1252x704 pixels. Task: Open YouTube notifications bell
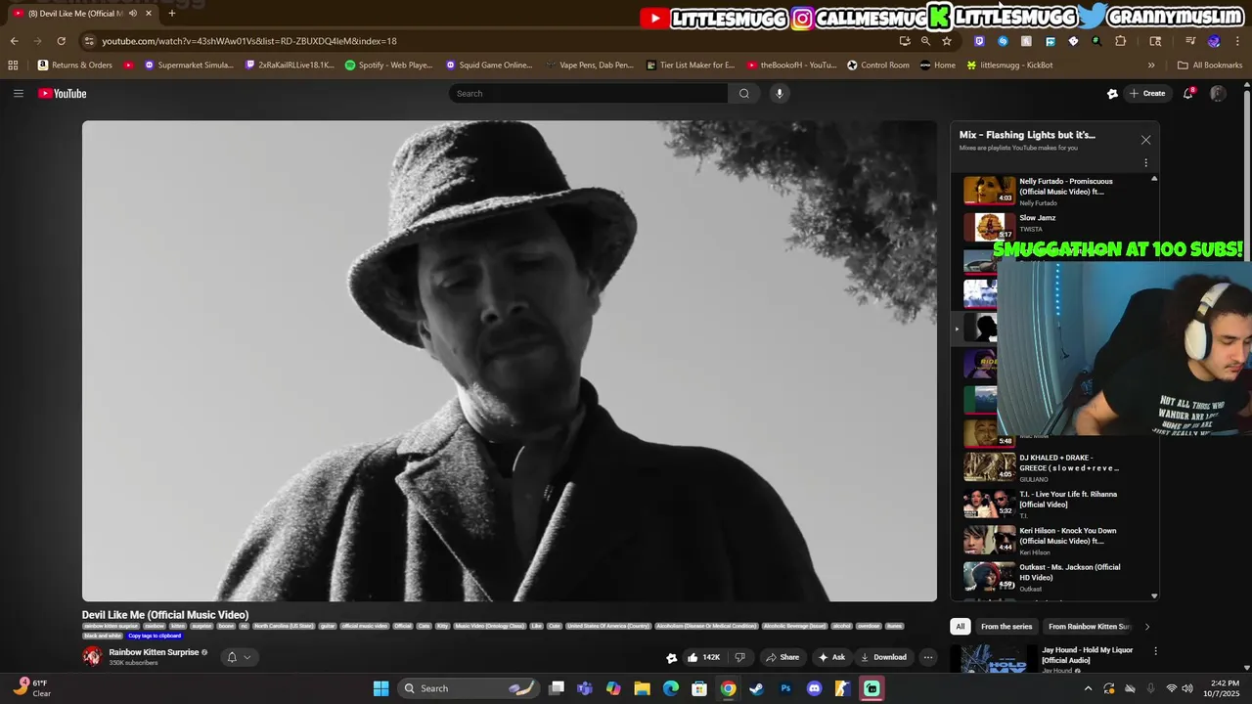(x=1188, y=93)
